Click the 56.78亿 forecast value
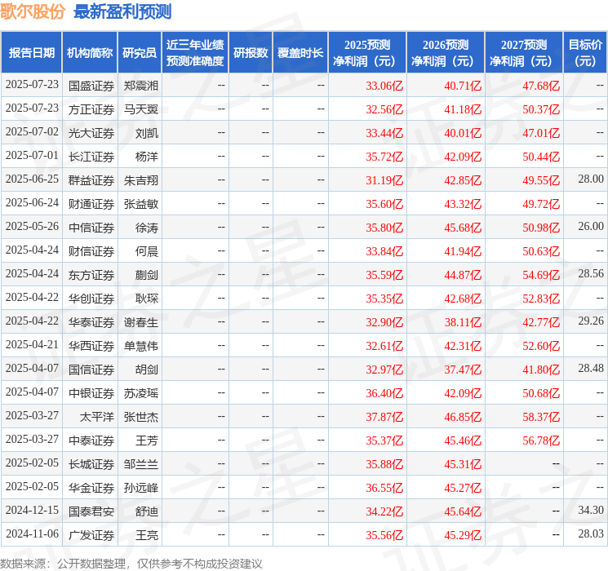This screenshot has width=608, height=571. click(x=541, y=440)
